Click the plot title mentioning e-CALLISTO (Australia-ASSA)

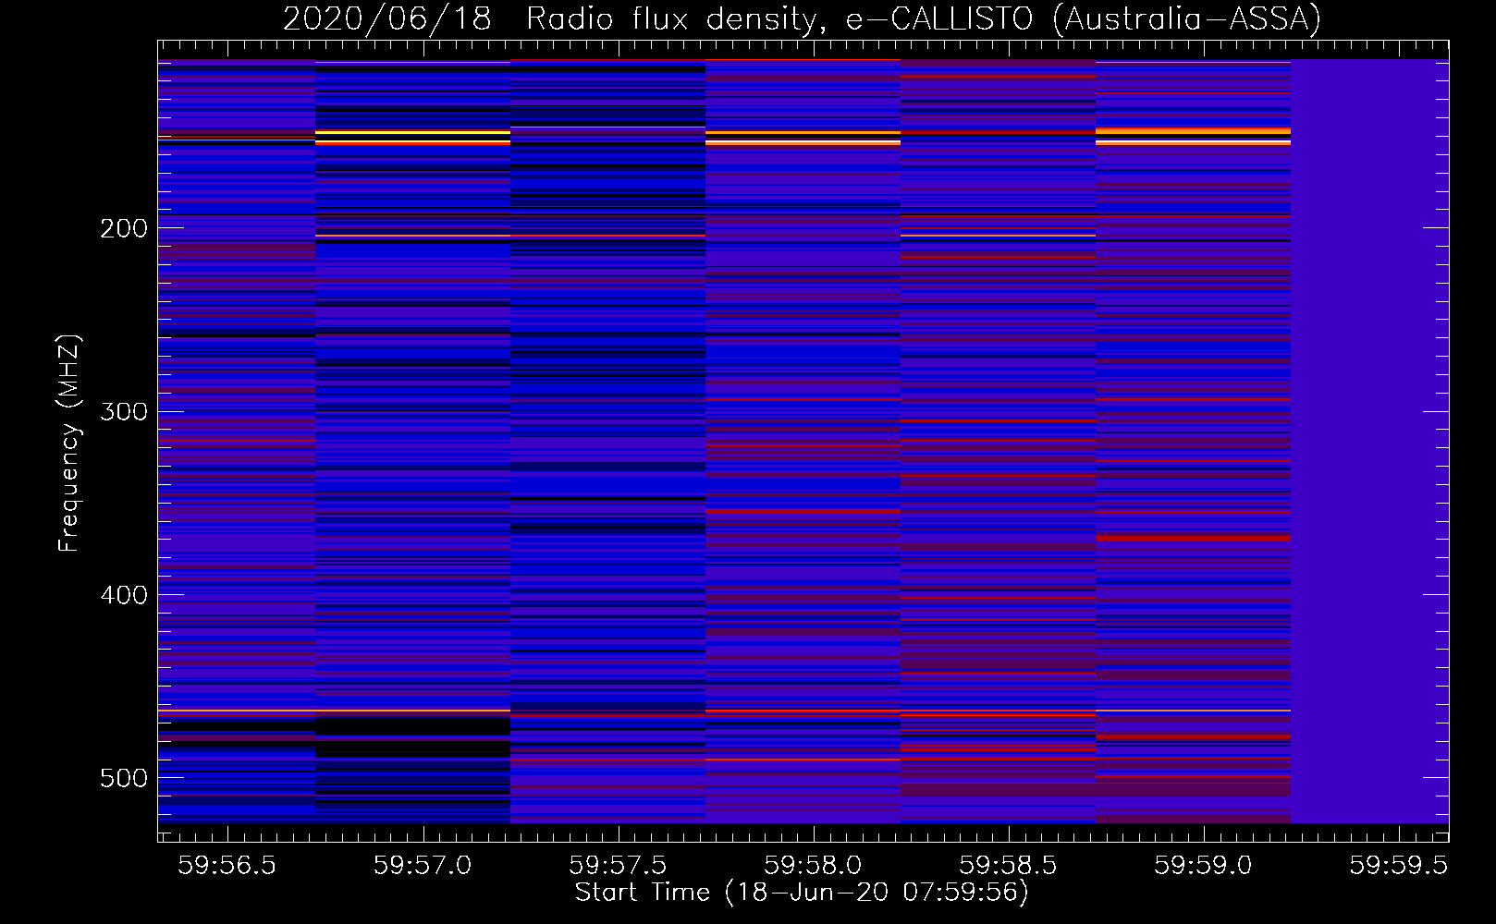[x=802, y=18]
